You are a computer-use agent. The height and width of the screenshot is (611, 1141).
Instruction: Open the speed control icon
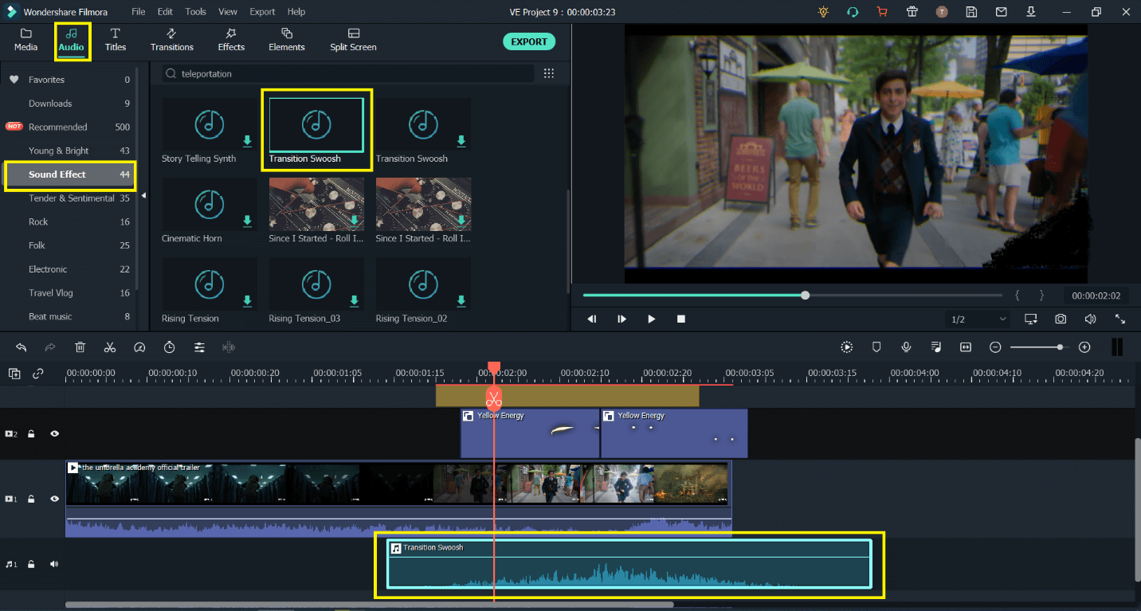point(139,347)
